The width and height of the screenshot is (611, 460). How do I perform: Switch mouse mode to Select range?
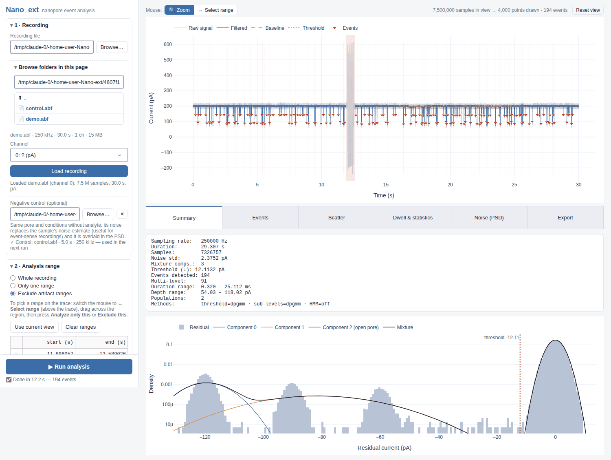(x=216, y=10)
